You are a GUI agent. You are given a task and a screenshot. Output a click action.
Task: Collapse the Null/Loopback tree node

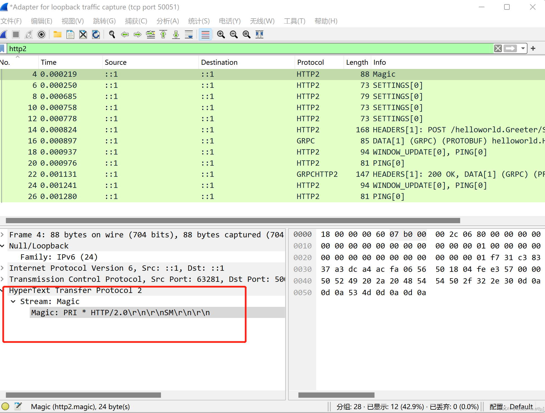[x=2, y=246]
